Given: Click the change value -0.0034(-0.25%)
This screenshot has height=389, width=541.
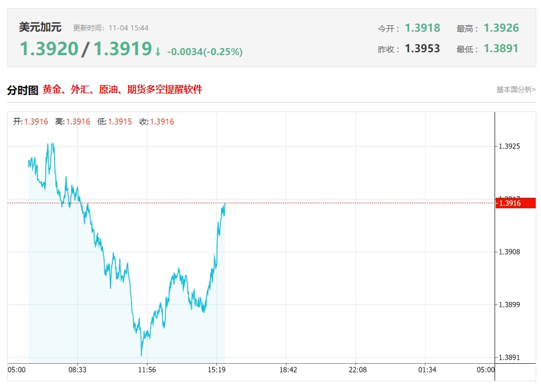Looking at the screenshot, I should click(205, 52).
